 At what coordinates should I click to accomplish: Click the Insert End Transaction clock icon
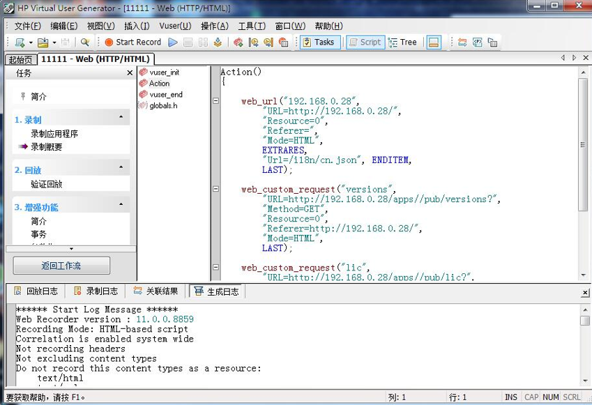268,43
